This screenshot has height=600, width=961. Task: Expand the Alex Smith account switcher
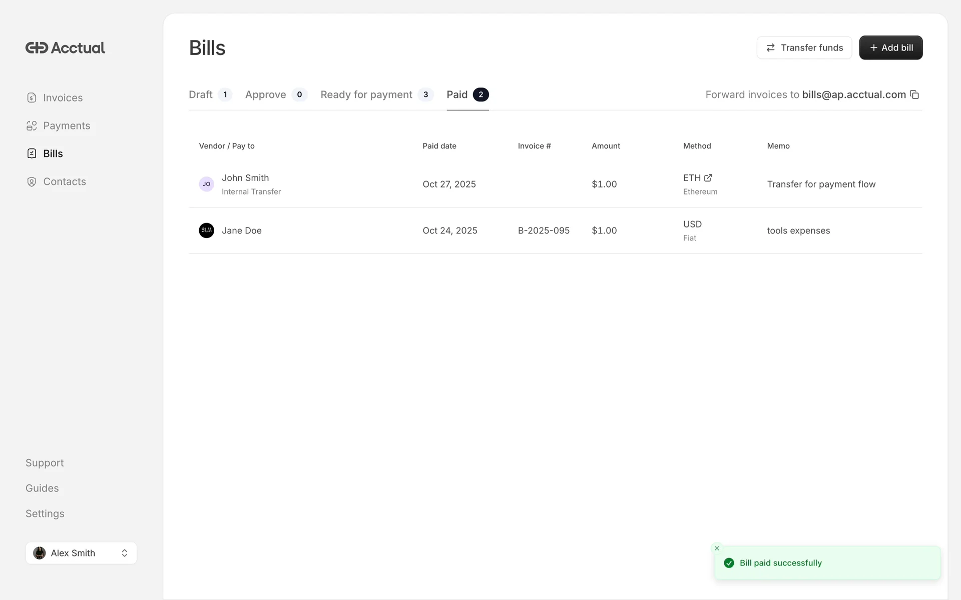click(124, 553)
